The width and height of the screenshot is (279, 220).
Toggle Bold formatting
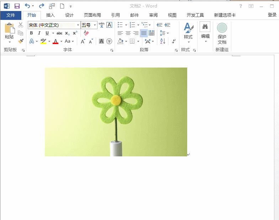(x=31, y=33)
